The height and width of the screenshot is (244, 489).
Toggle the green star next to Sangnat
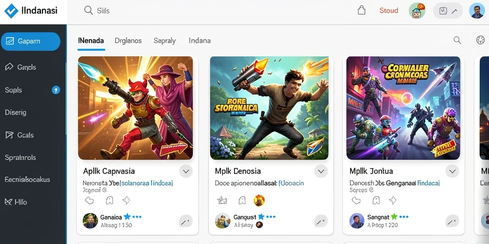tap(394, 217)
